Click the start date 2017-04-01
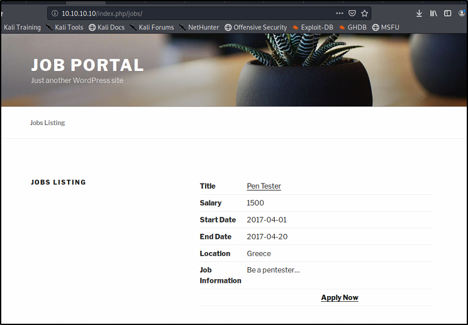The height and width of the screenshot is (325, 468). coord(267,220)
